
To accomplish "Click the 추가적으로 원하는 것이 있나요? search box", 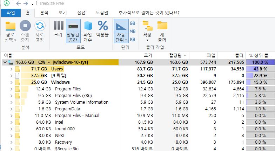I will pos(149,13).
